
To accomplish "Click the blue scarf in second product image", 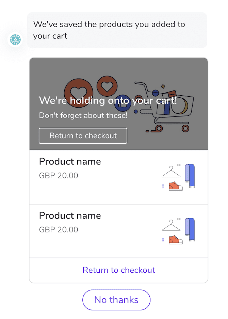I will 190,229.
